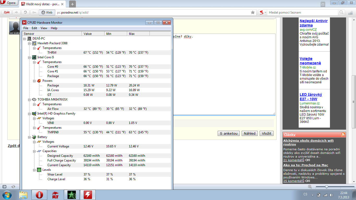
Task: Click the battery power tray icon
Action: [319, 195]
